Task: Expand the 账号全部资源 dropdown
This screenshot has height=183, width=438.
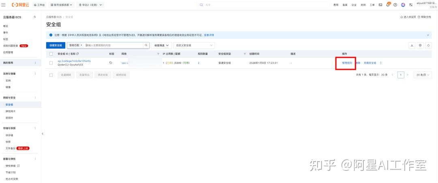Action: [62, 5]
